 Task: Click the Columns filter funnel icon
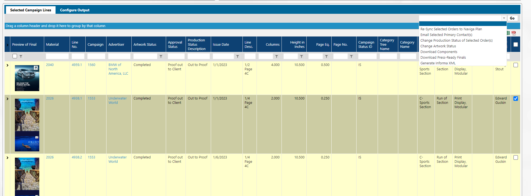coord(277,57)
